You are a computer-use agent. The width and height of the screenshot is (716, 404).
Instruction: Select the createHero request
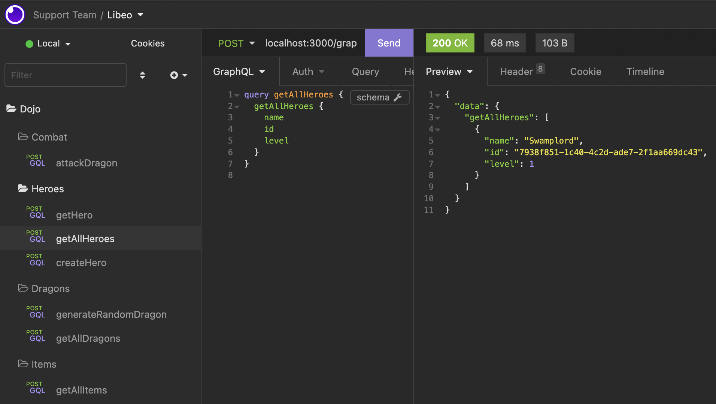(100, 262)
